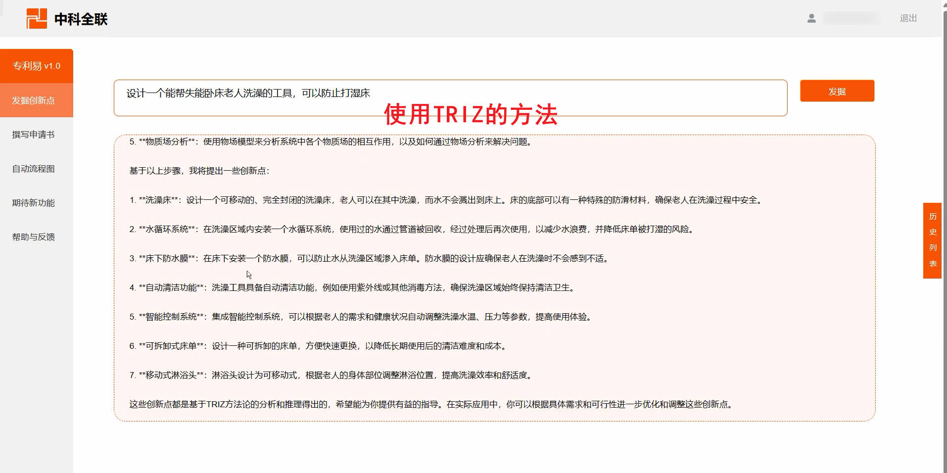Click the orange 专利易 v1.0 app badge

point(37,65)
